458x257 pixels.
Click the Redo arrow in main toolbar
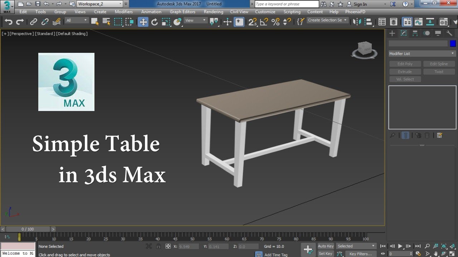point(20,22)
